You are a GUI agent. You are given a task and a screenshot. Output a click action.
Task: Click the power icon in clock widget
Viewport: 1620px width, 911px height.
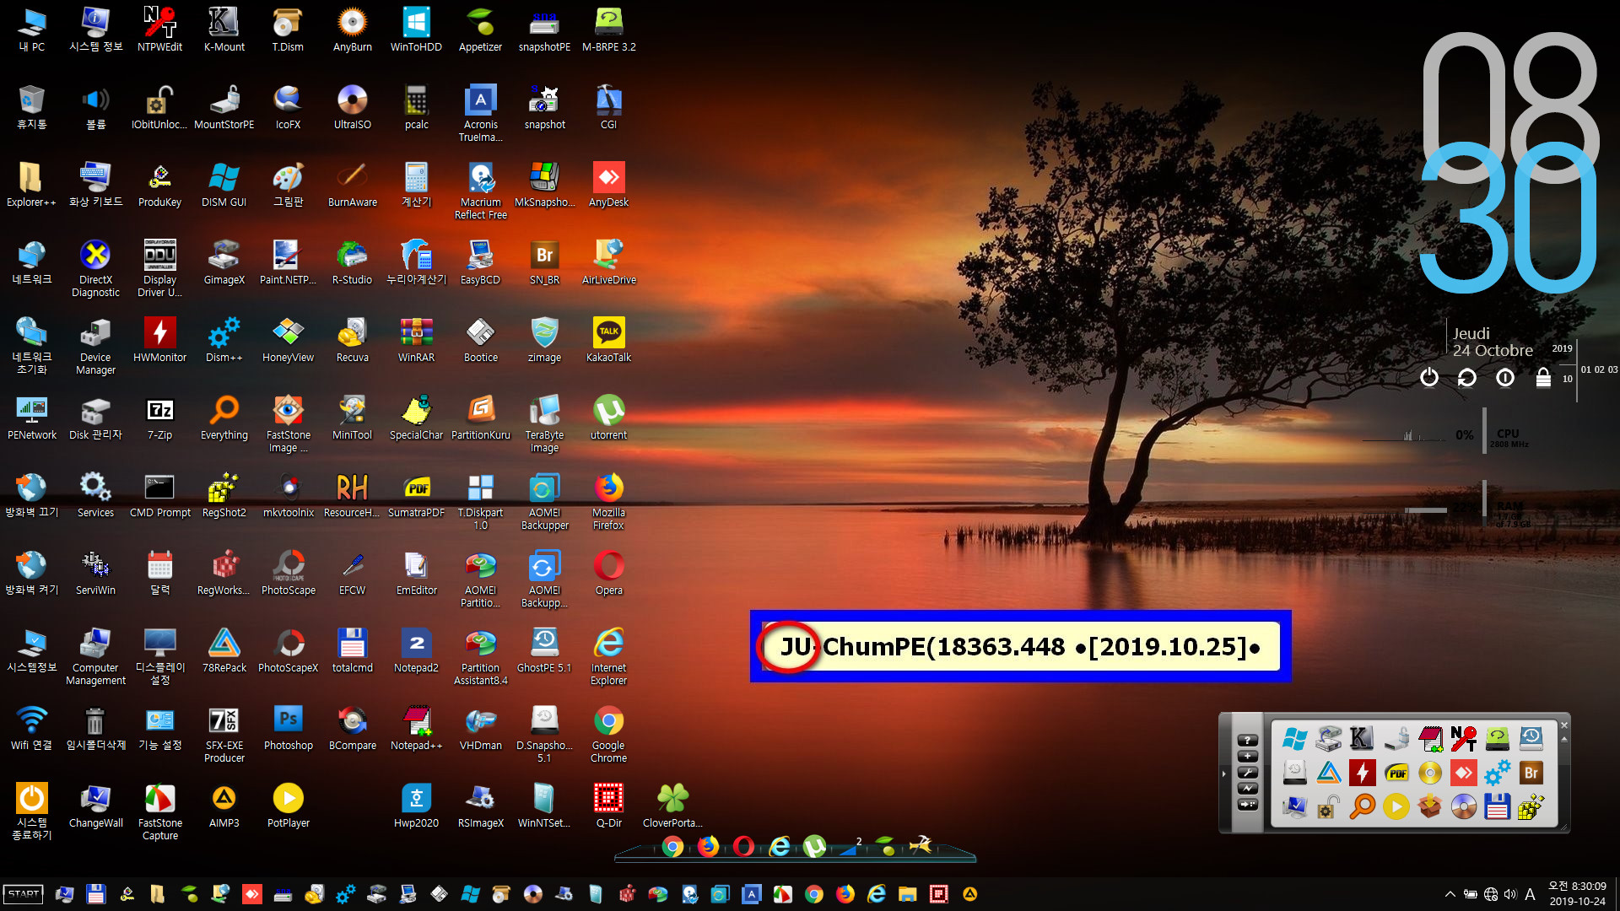pyautogui.click(x=1428, y=377)
